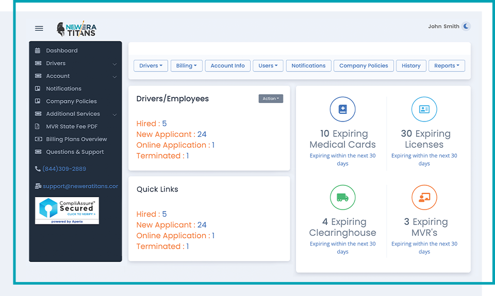This screenshot has width=495, height=296.
Task: Click the Notifications sidebar icon
Action: pos(38,89)
